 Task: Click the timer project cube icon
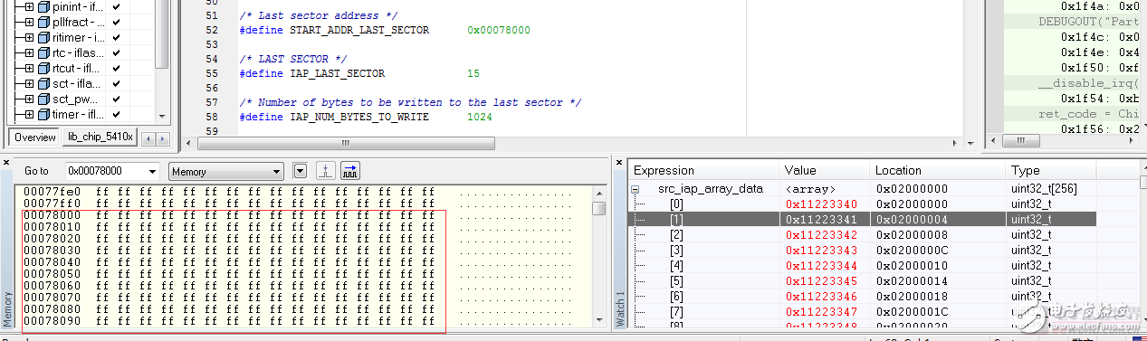click(43, 114)
